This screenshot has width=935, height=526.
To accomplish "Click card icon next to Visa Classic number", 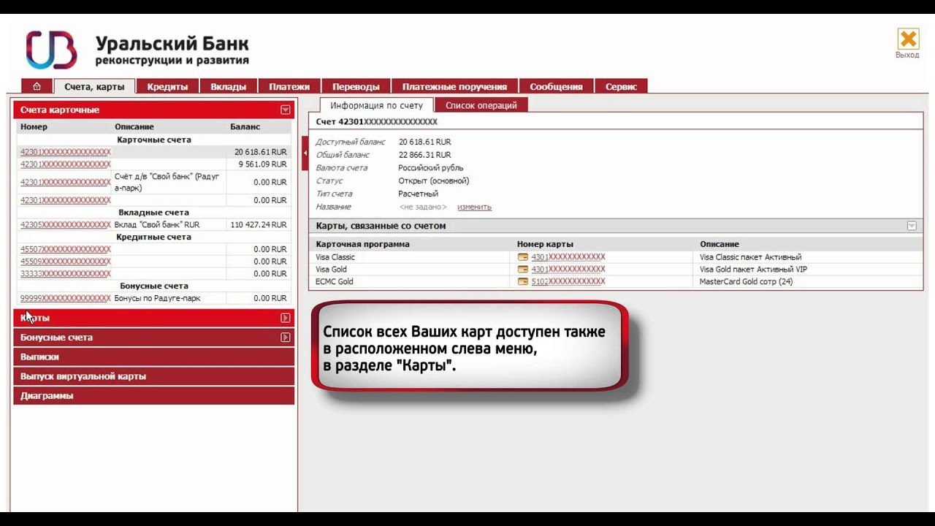I will coord(522,257).
